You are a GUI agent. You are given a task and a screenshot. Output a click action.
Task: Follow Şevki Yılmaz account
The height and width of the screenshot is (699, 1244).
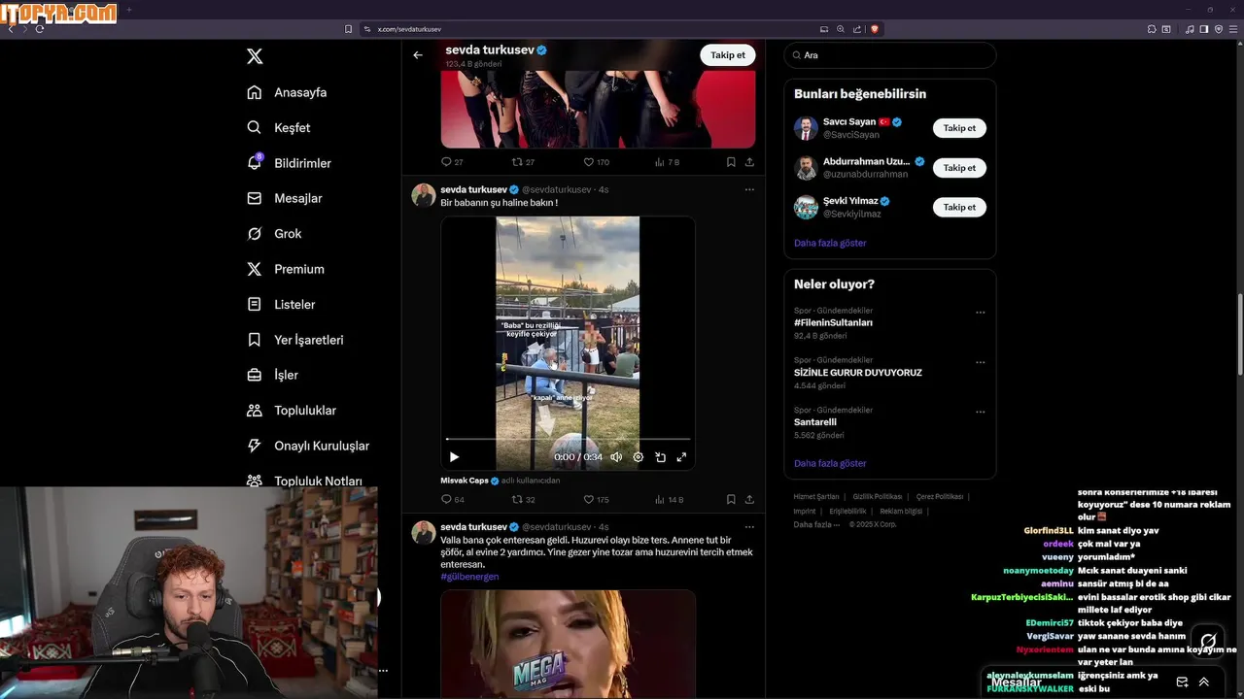coord(959,207)
